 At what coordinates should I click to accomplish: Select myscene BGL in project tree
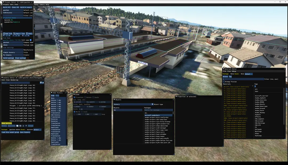coord(9,20)
